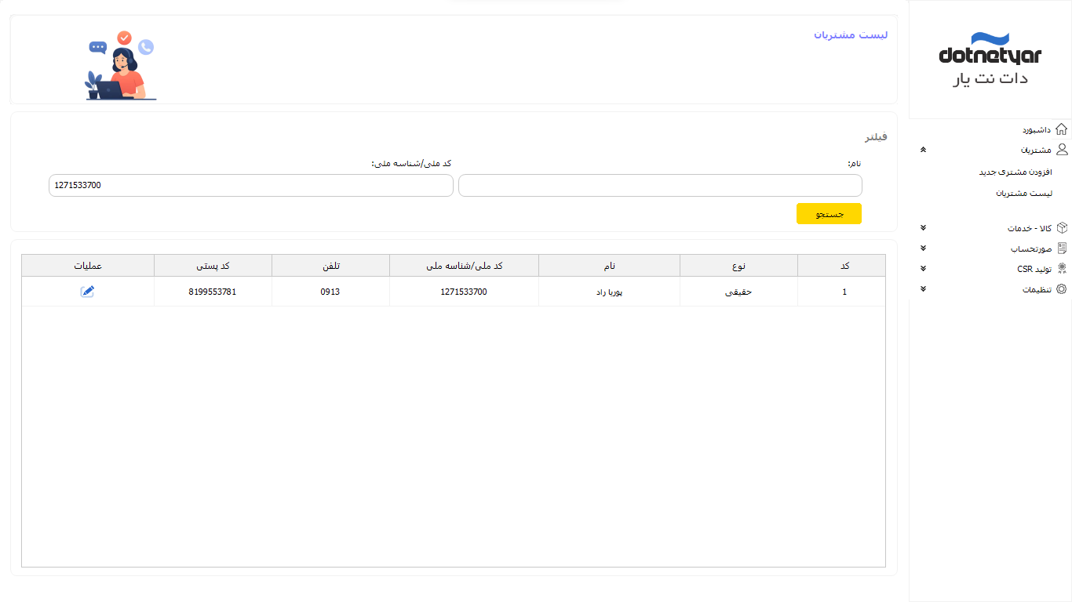1072x602 pixels.
Task: Expand the تنظیمات menu chevron
Action: [x=923, y=289]
